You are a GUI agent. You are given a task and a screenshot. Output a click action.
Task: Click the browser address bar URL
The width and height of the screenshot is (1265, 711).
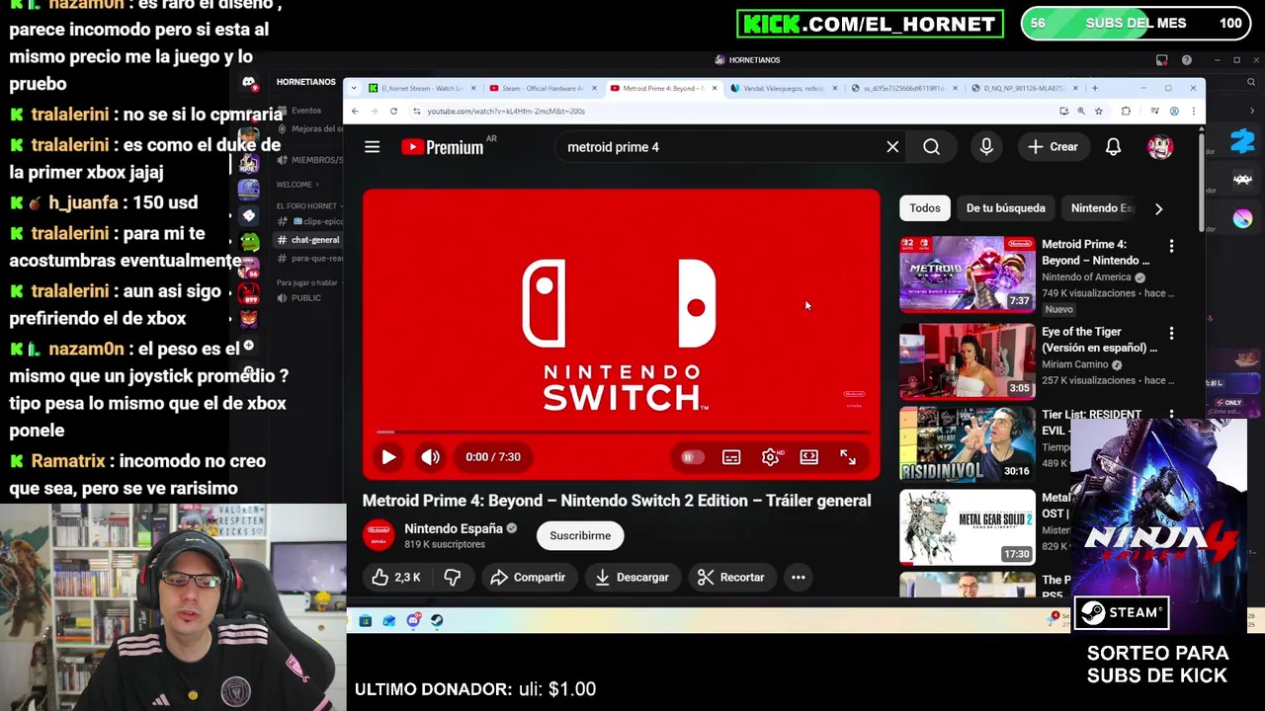point(506,112)
